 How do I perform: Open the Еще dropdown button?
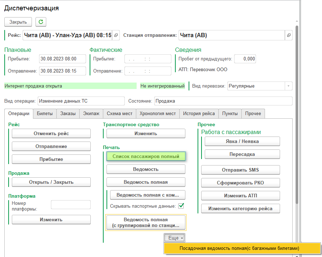click(x=175, y=238)
